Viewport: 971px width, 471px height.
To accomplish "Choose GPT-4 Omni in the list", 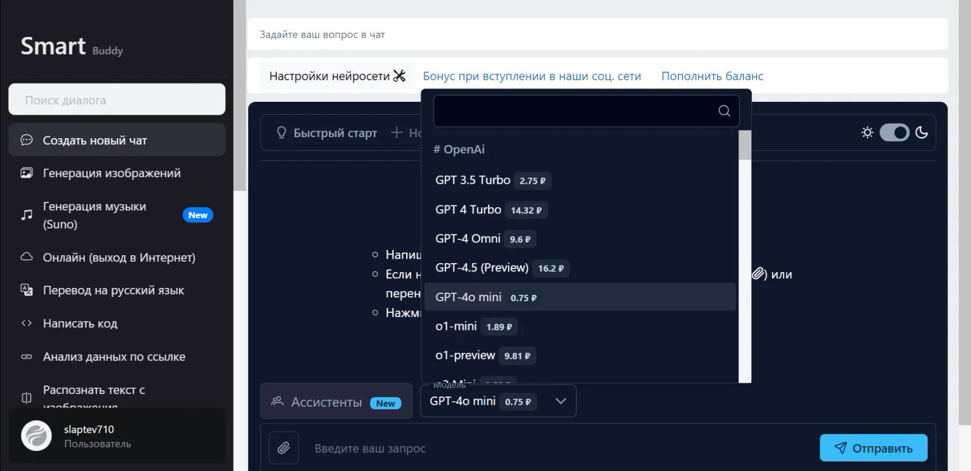I will point(580,239).
